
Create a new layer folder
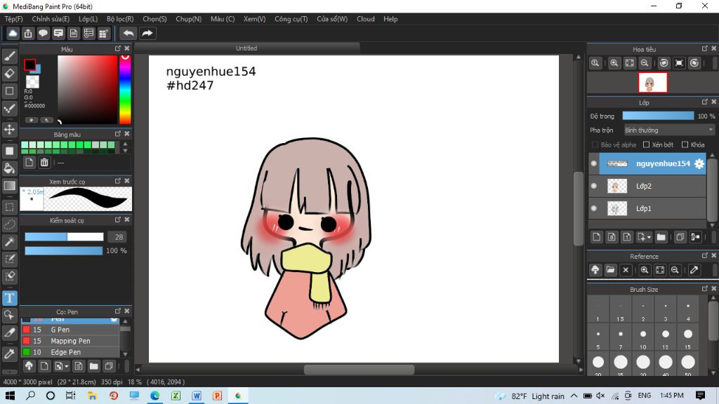coord(661,237)
